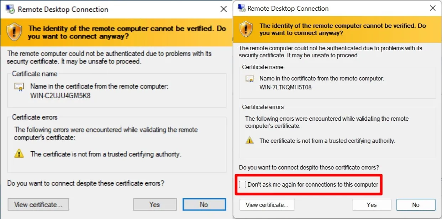Viewport: 442px width, 219px height.
Task: Click Remote Desktop icon in left dialog title bar
Action: pyautogui.click(x=10, y=9)
